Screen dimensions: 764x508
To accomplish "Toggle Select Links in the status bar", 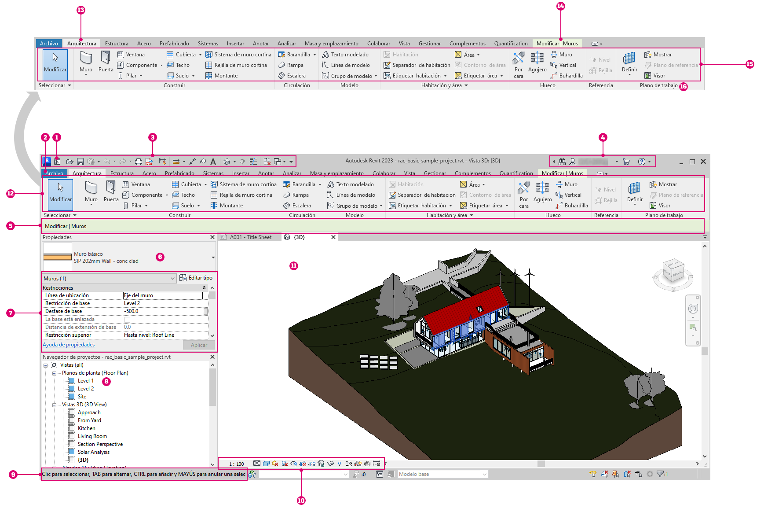I will tap(593, 474).
